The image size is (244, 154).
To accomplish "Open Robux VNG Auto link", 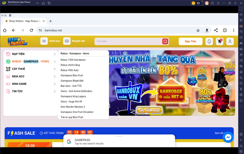I will coord(70,70).
